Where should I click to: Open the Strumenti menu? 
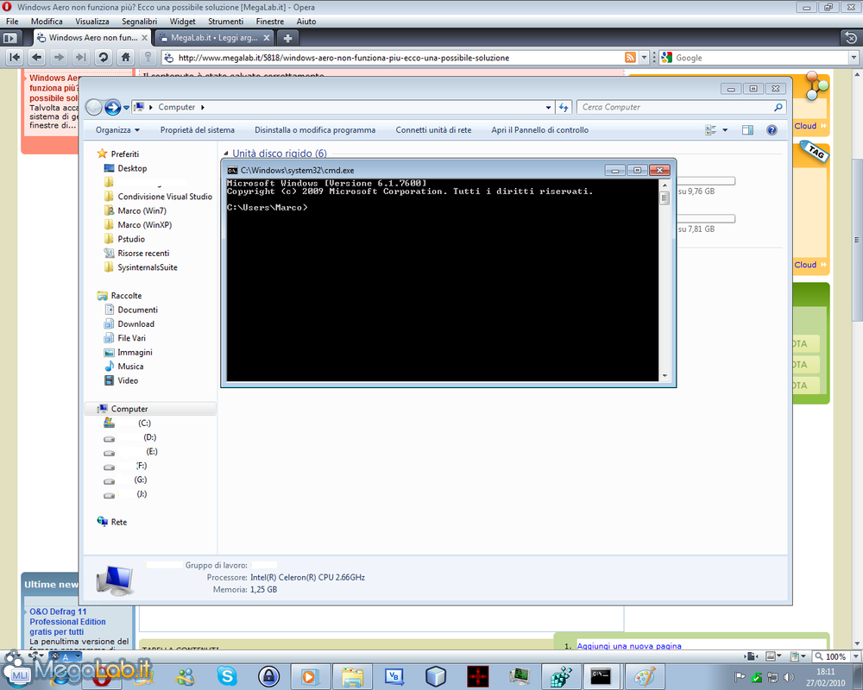225,22
